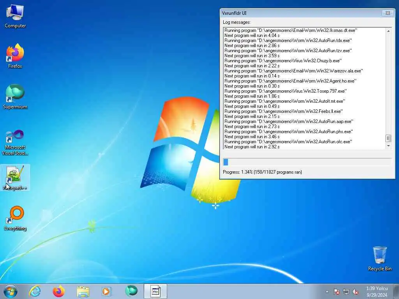The height and width of the screenshot is (299, 399).
Task: Launch Internet Explorer from the taskbar
Action: click(x=35, y=291)
